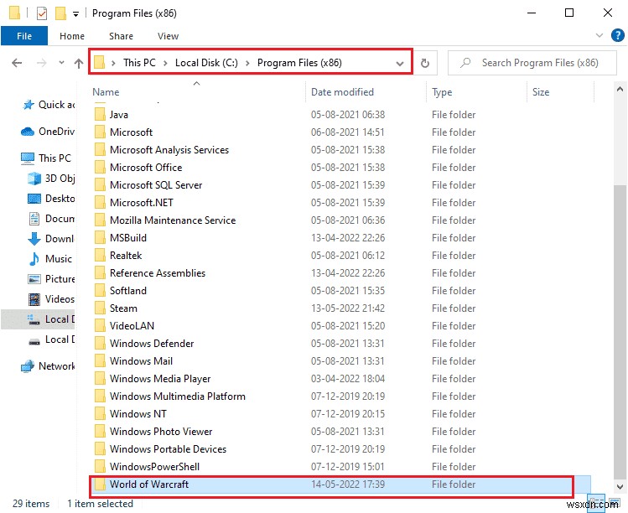Click the Windows Media Player folder icon
The width and height of the screenshot is (628, 513).
click(x=100, y=379)
